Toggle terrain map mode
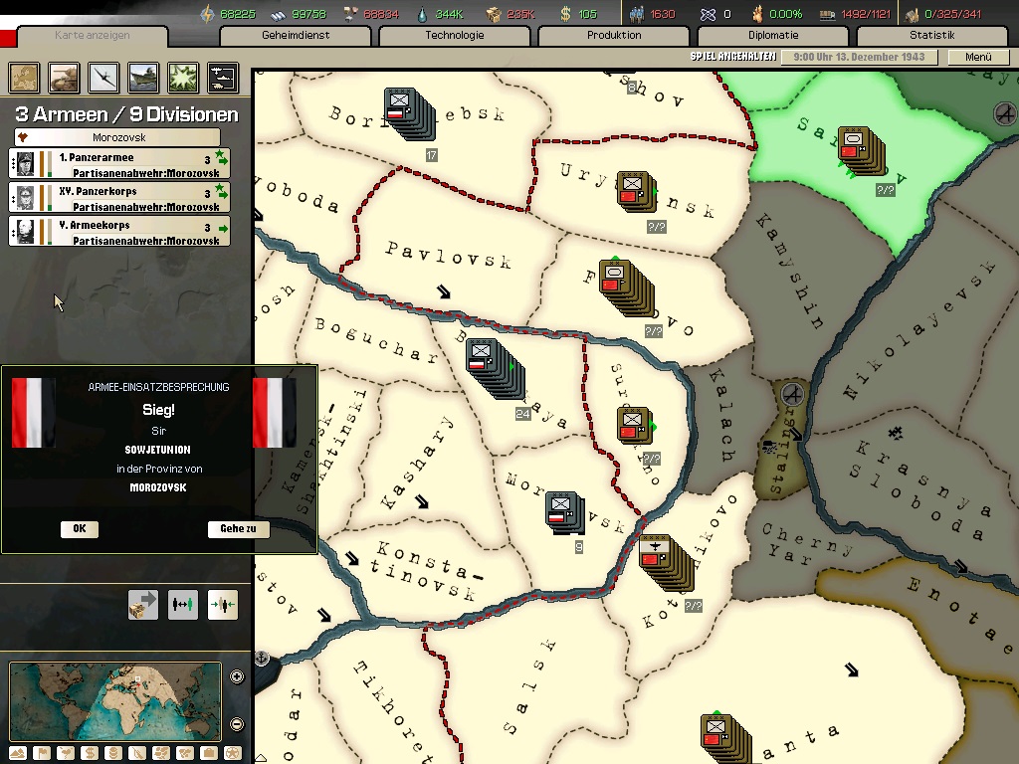Screen dimensions: 1019x764 [18, 754]
